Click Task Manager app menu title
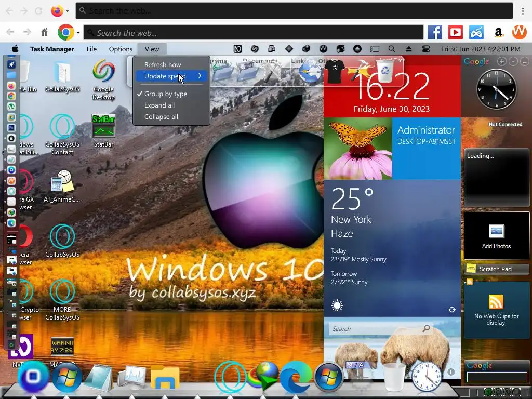 52,49
